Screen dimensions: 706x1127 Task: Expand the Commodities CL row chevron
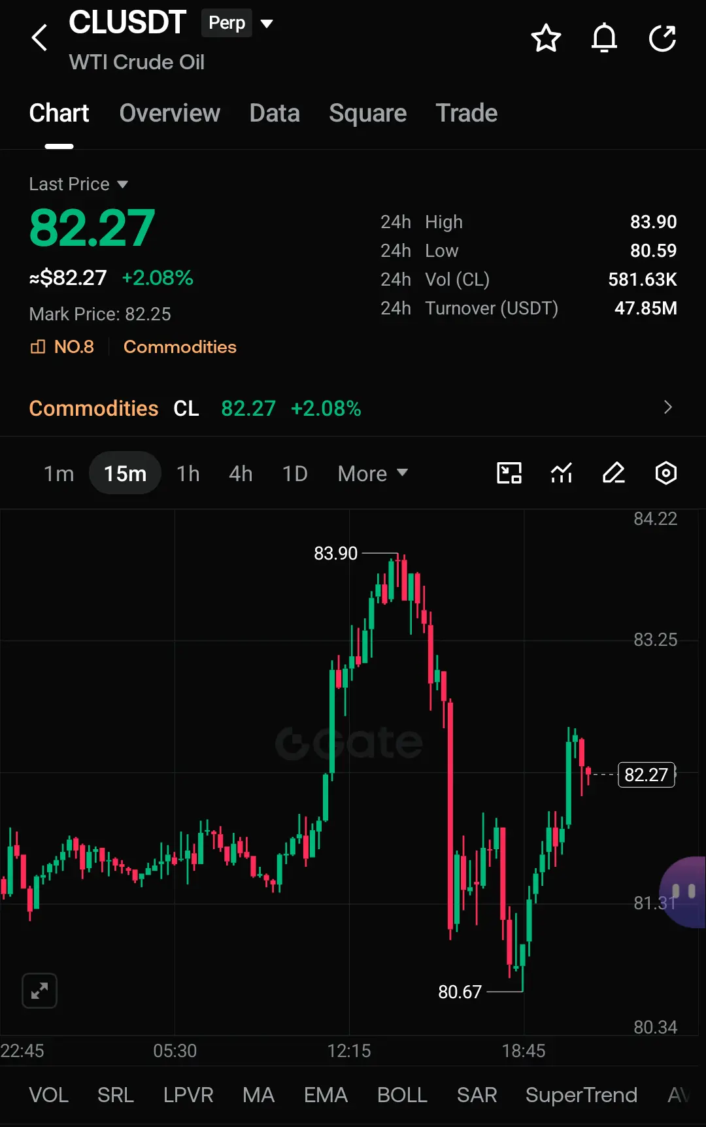coord(667,407)
